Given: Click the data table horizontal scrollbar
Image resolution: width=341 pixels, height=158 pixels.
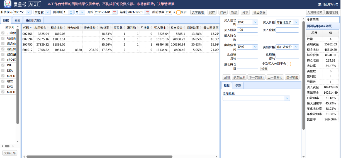Looking at the screenshot, I should tap(99, 157).
